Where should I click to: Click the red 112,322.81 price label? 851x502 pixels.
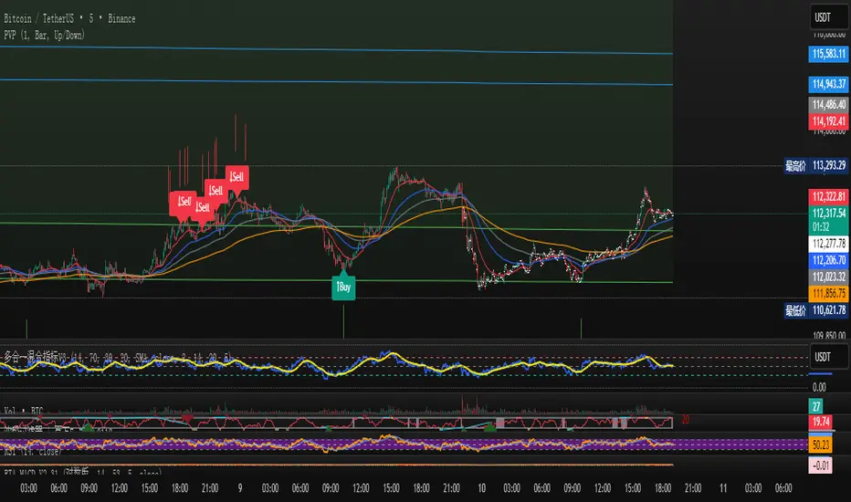828,196
